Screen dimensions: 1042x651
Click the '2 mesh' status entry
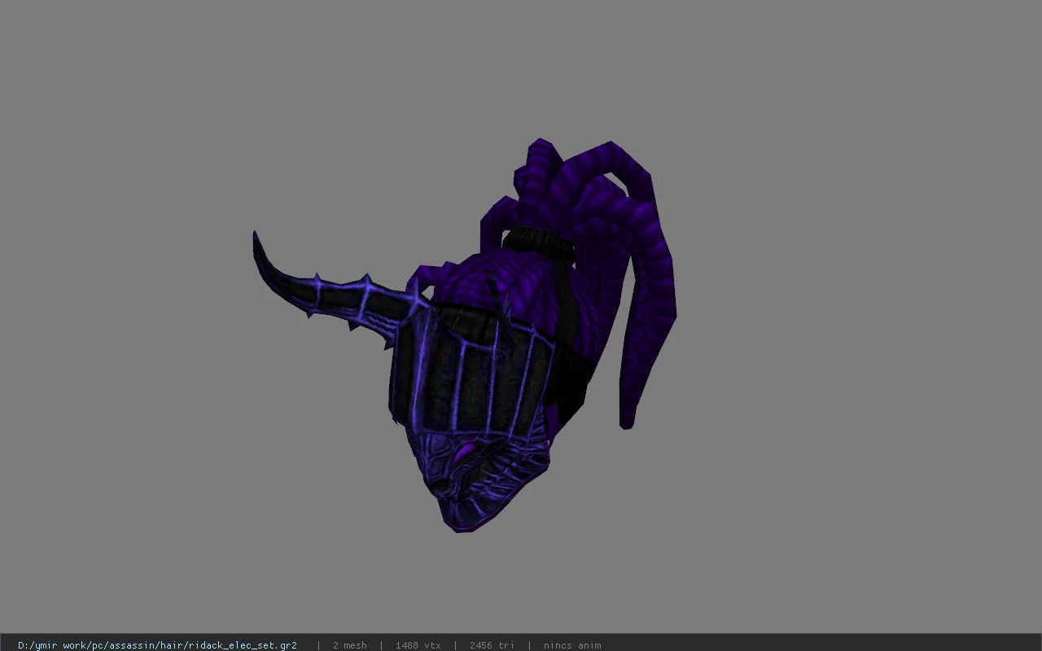pyautogui.click(x=349, y=645)
